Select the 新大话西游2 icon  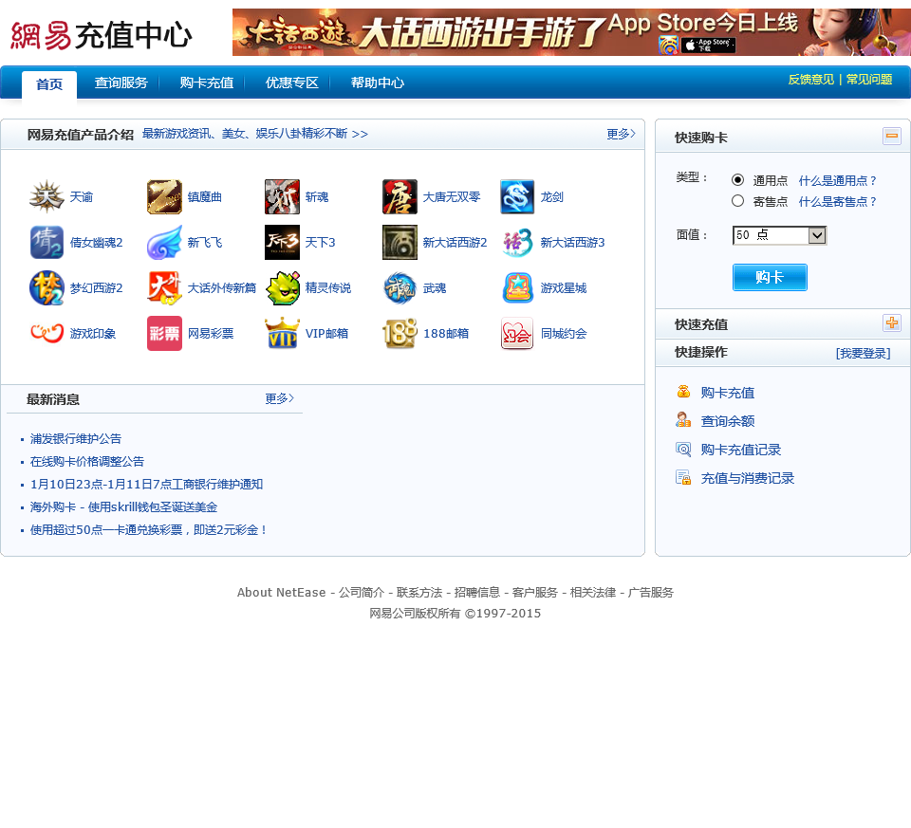(x=400, y=242)
